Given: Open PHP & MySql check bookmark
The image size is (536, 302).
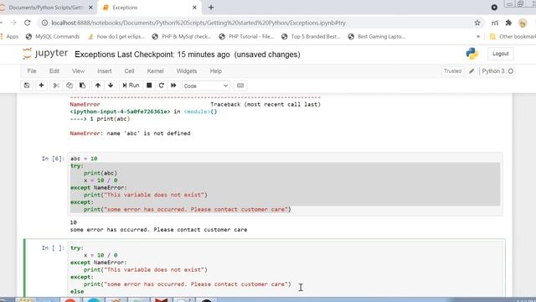Looking at the screenshot, I should [x=182, y=37].
